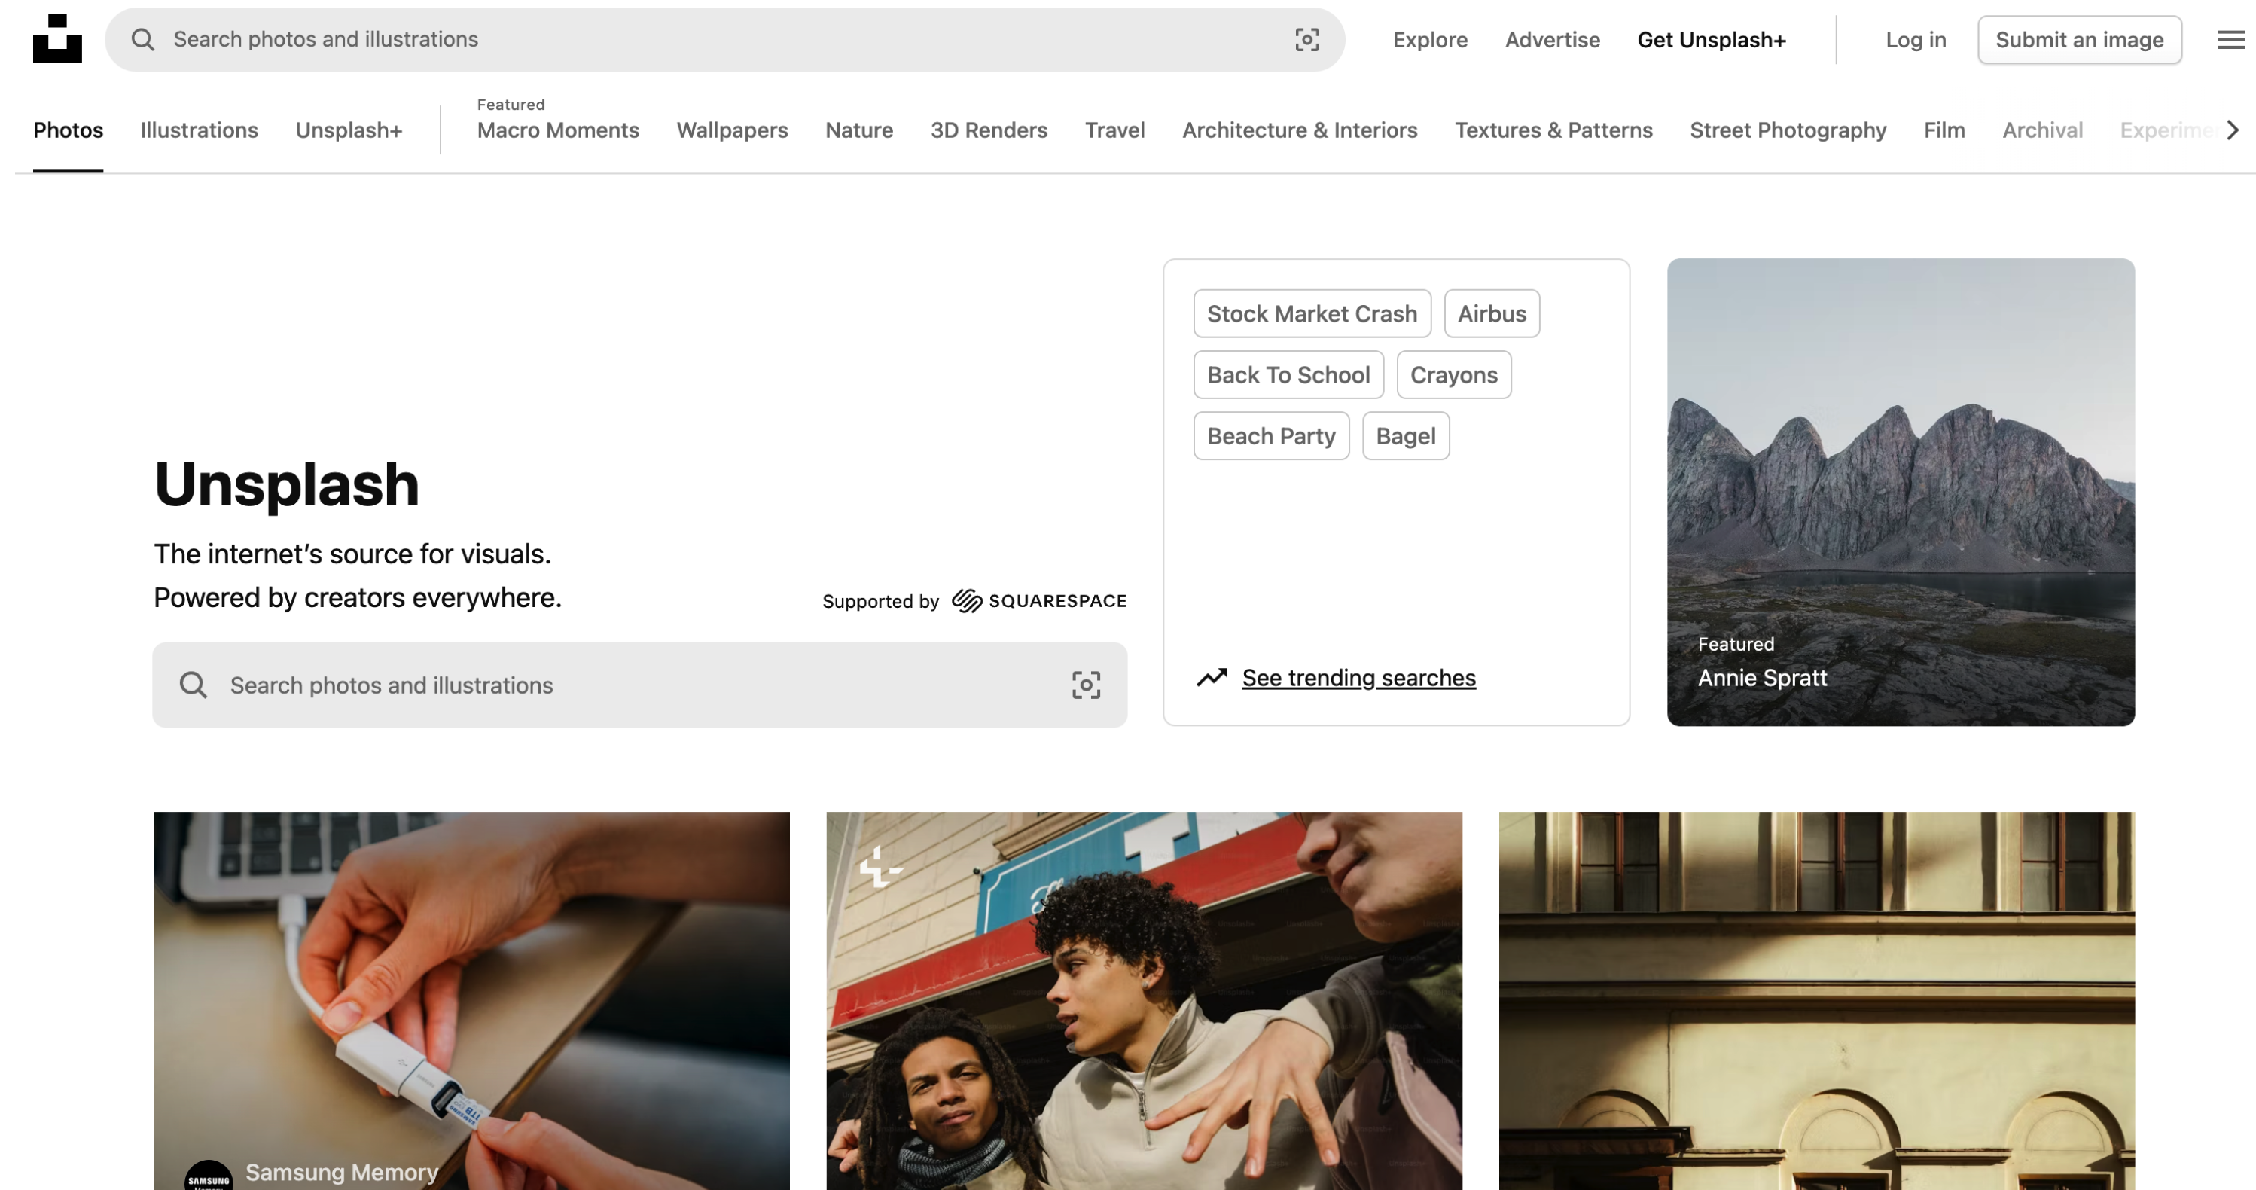The image size is (2256, 1190).
Task: Click the Unsplash+ badge on the friends photo
Action: 880,868
